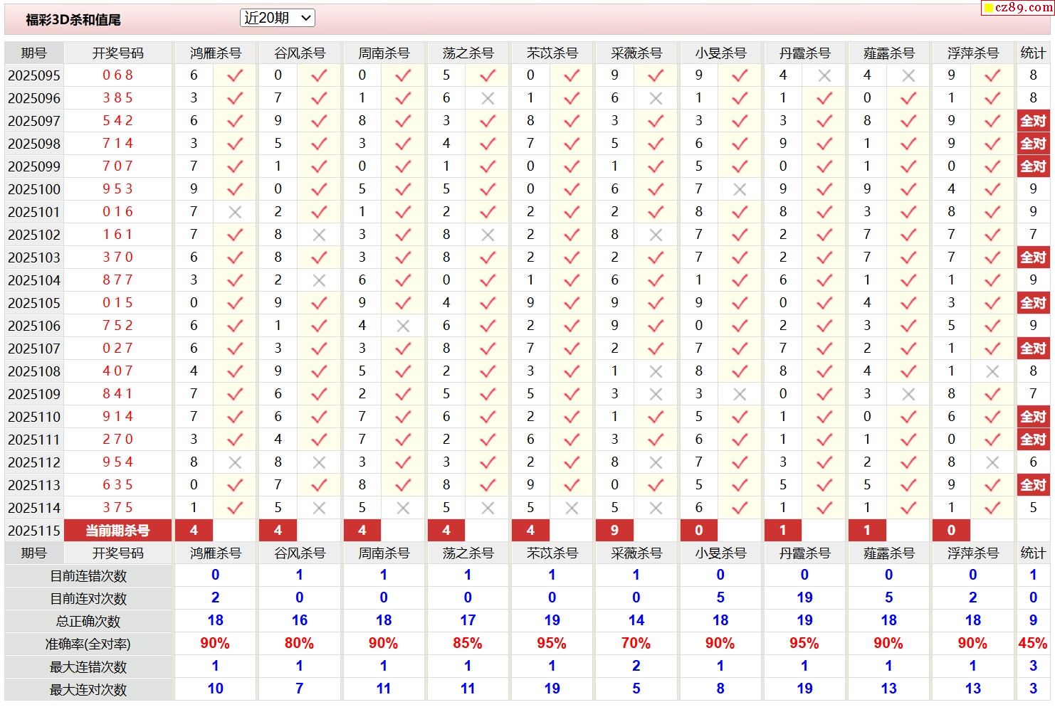Click the red 4 under 鸿雁杀号 in row 2025115
The height and width of the screenshot is (707, 1055).
194,531
